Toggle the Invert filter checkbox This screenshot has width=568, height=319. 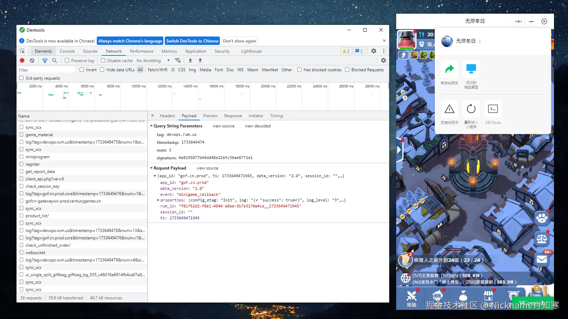coord(82,70)
